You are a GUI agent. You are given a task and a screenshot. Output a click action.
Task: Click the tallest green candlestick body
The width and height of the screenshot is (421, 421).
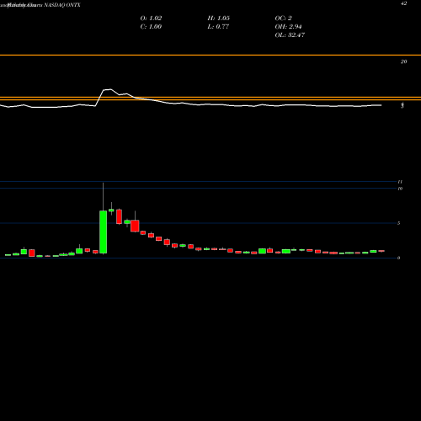(104, 232)
